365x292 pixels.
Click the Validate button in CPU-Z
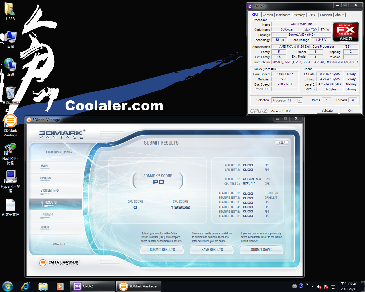[327, 111]
